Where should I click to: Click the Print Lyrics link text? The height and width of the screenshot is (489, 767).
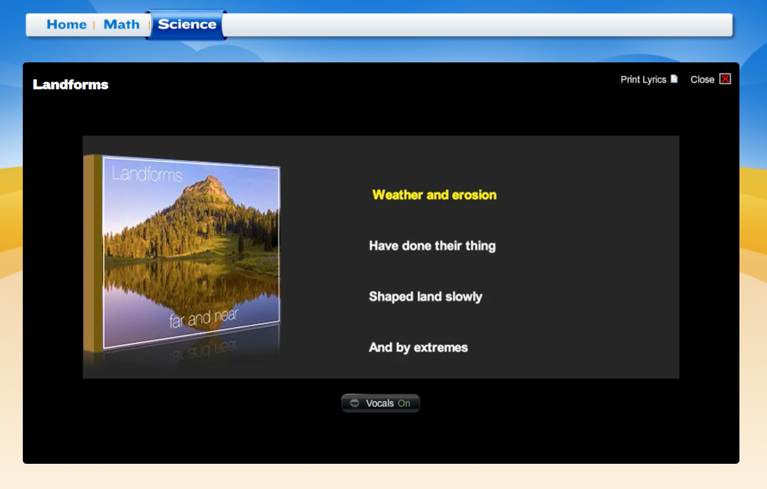pos(643,80)
